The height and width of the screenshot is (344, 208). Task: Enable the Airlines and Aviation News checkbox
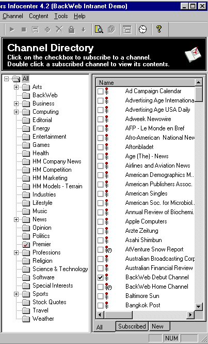[100, 166]
